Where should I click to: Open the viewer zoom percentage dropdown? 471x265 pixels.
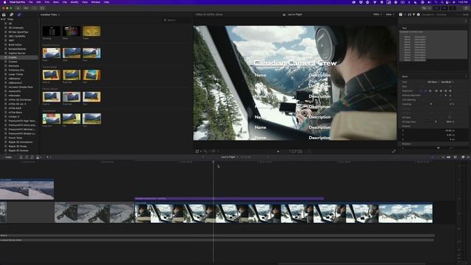click(x=378, y=15)
